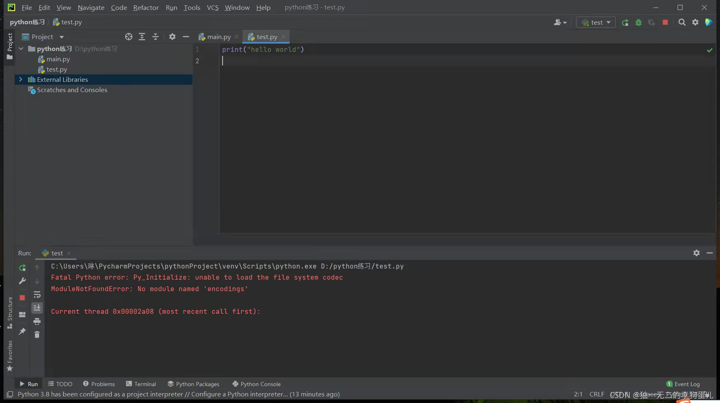Viewport: 720px width, 403px height.
Task: Open the Refactor menu
Action: coord(146,7)
